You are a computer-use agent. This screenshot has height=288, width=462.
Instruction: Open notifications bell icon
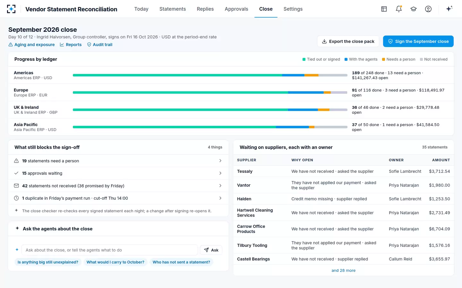pyautogui.click(x=399, y=9)
